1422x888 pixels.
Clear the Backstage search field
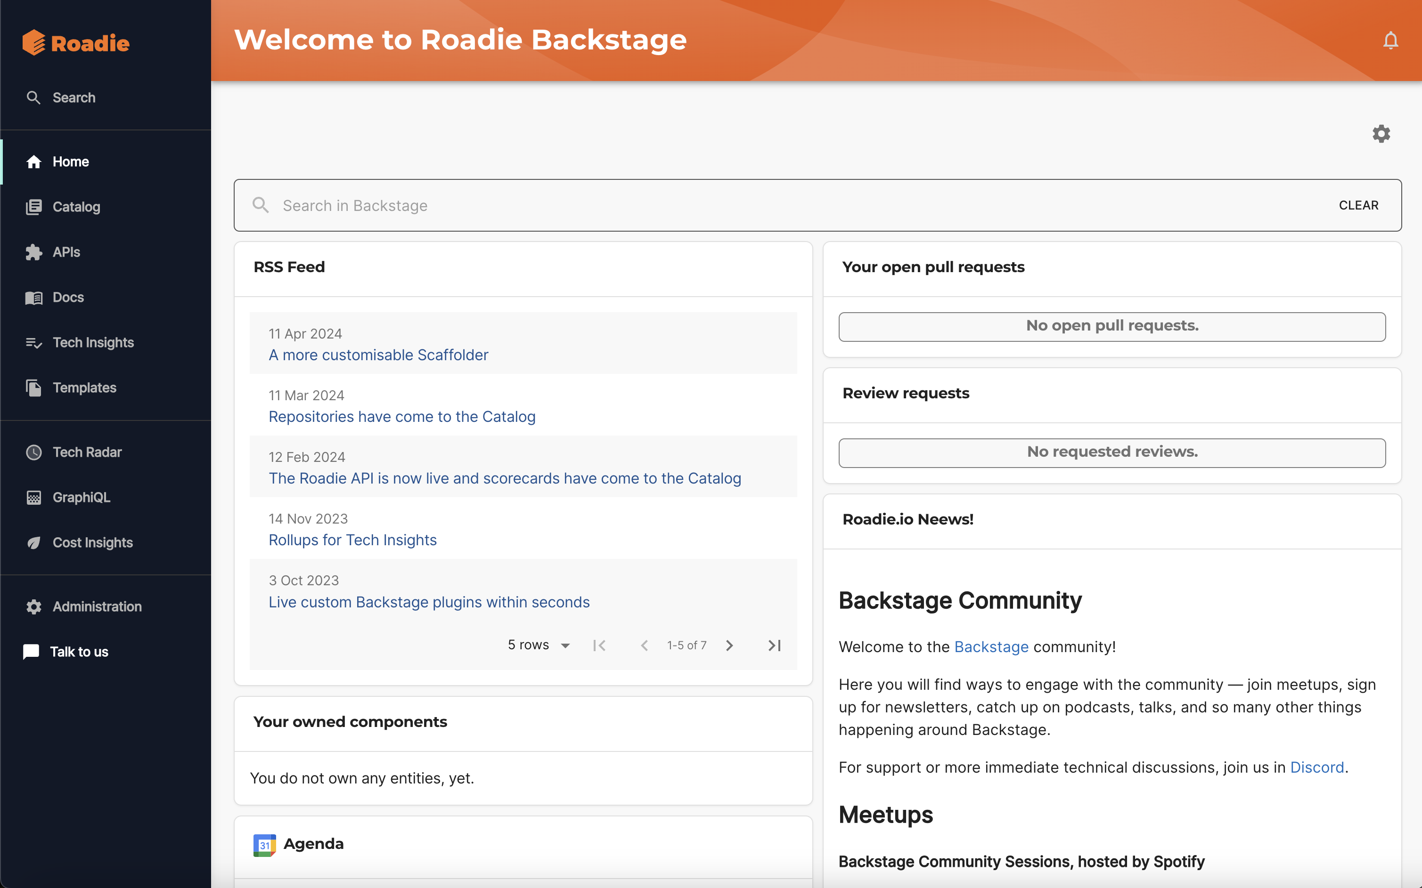1358,205
